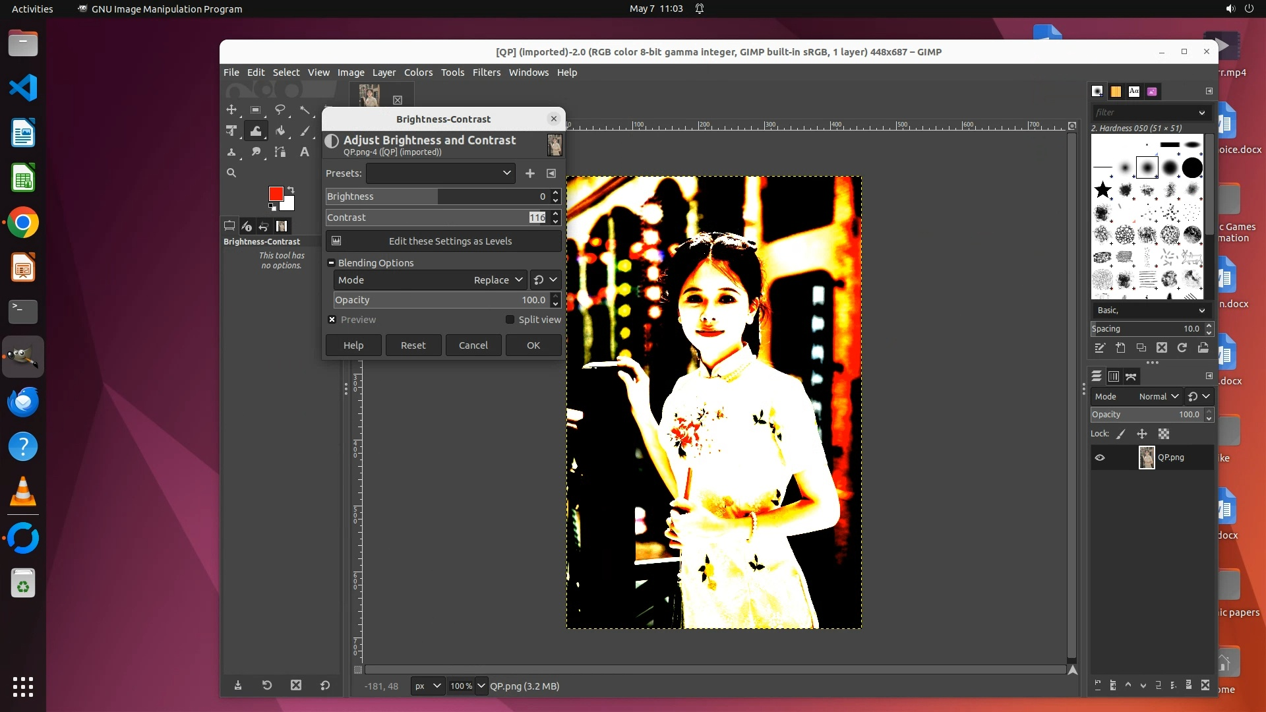Select the Zoom magnifier tool
Screen dimensions: 1266x712
tap(231, 173)
